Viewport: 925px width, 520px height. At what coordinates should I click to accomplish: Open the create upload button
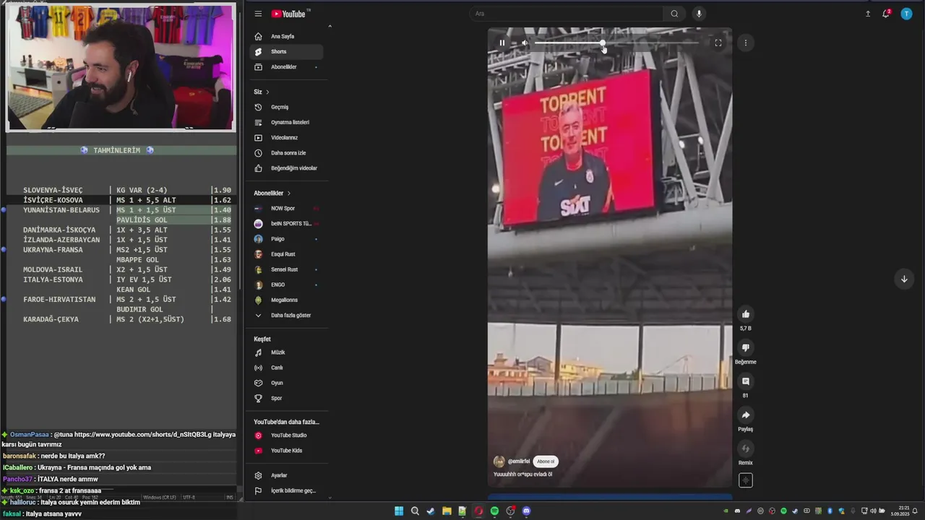coord(868,14)
